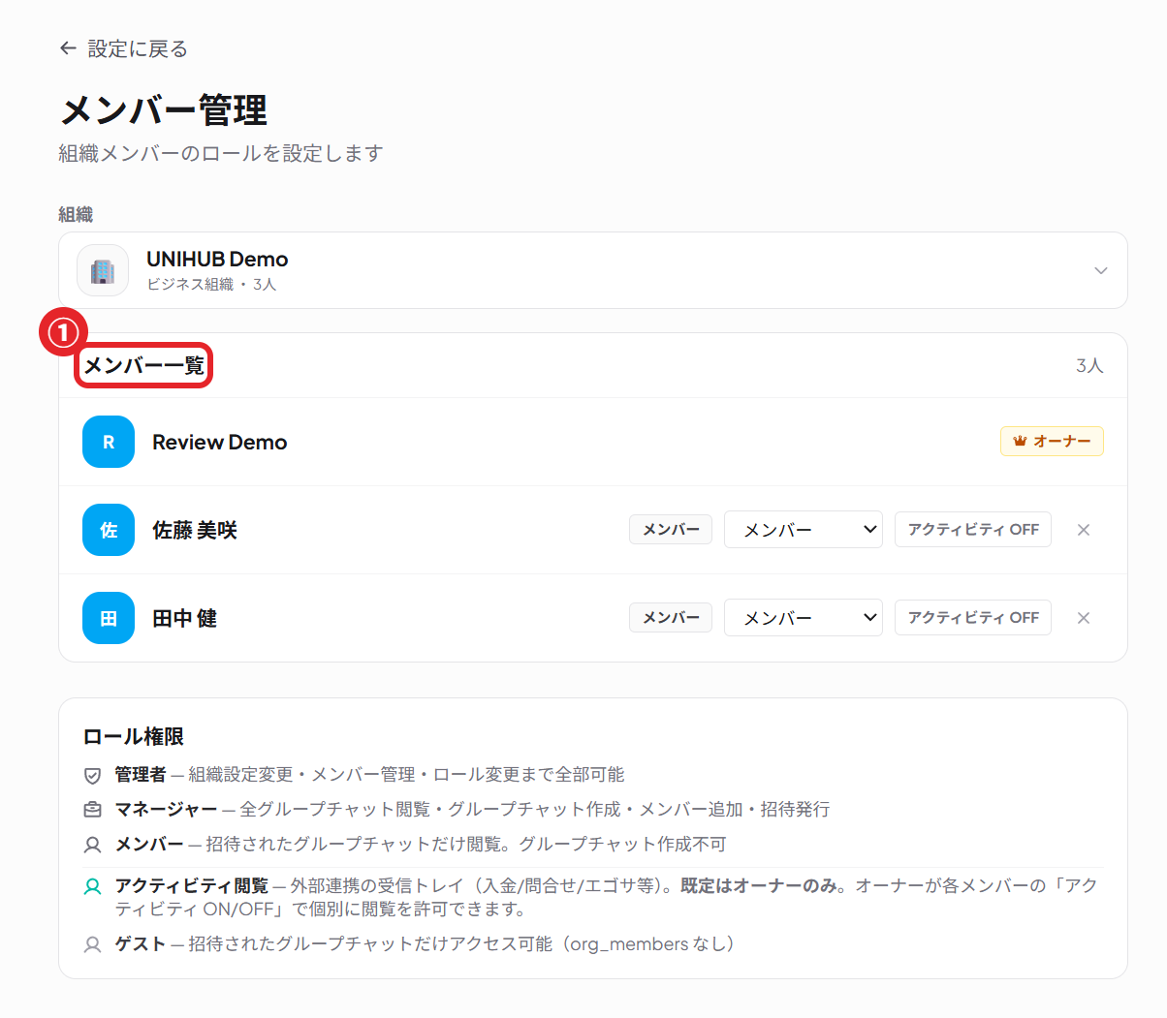This screenshot has height=1018, width=1167.
Task: Click the R avatar of Review Demo
Action: [x=109, y=442]
